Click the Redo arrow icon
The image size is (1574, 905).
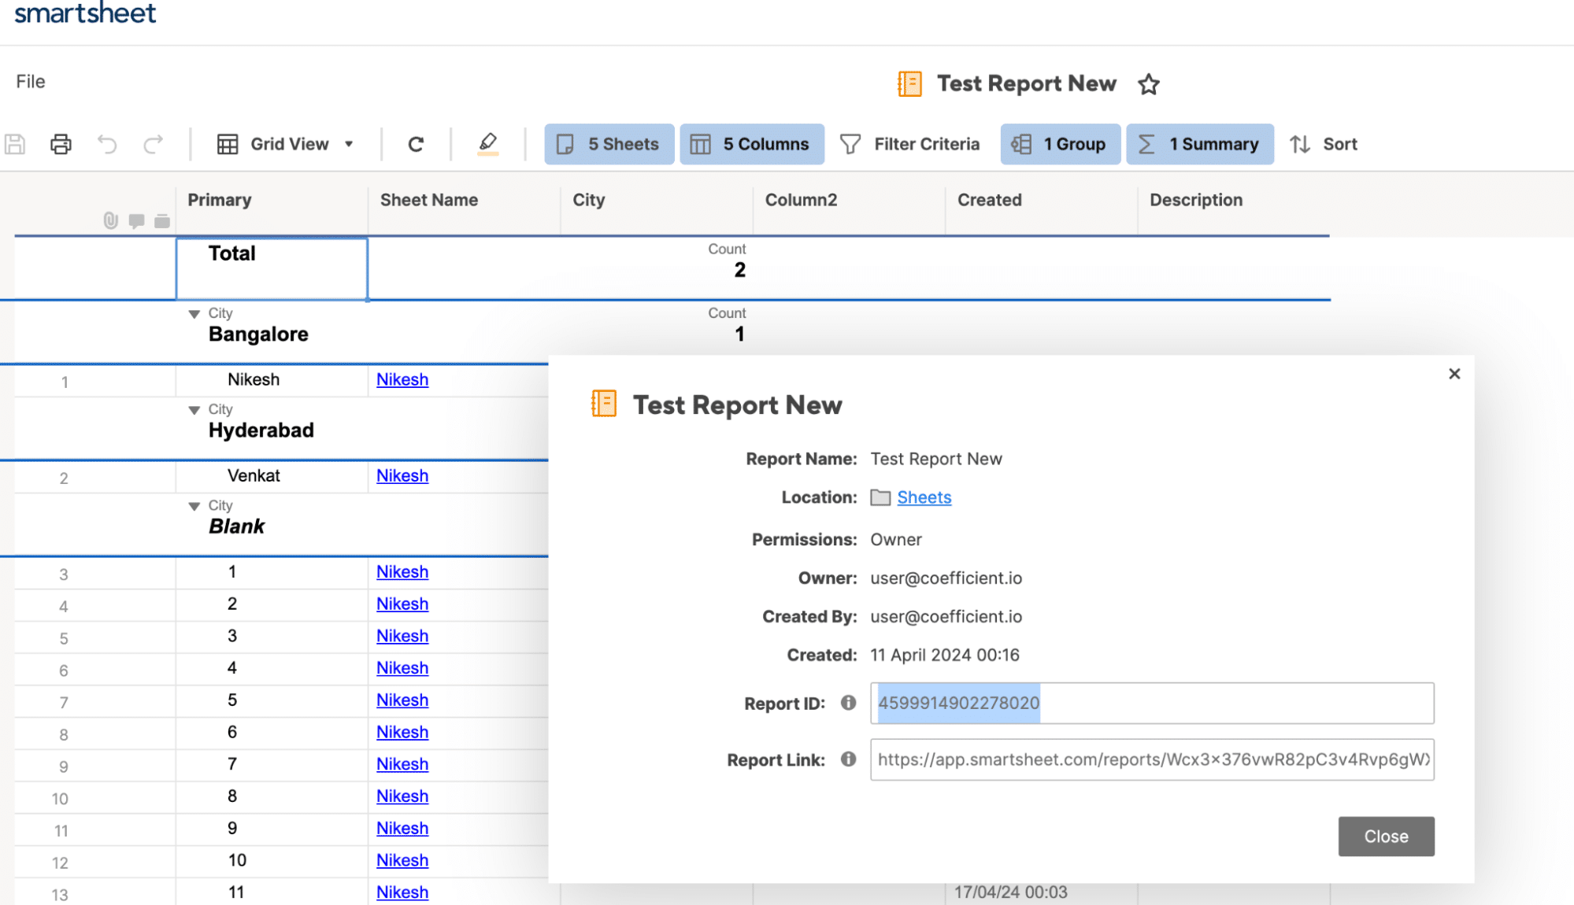tap(153, 144)
